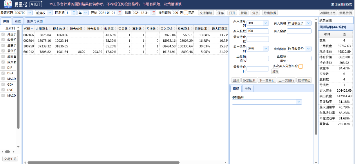Open the 交易汇总 button

(x=10, y=159)
